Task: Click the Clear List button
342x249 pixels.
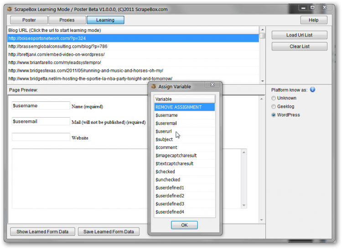Action: pos(299,46)
